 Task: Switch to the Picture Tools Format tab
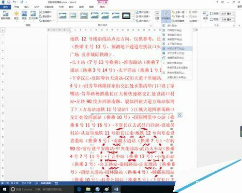point(103,7)
